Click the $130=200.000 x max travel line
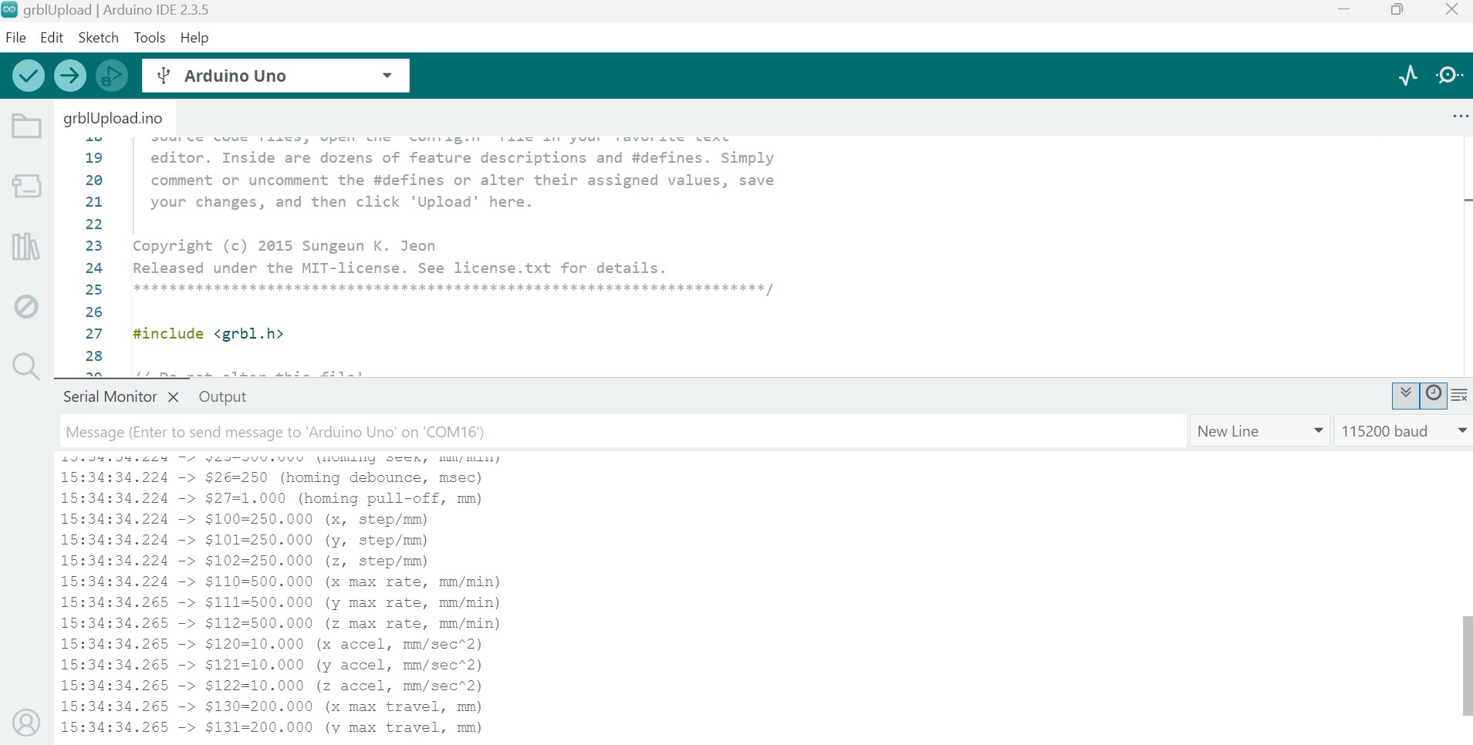The image size is (1473, 745). (x=271, y=706)
